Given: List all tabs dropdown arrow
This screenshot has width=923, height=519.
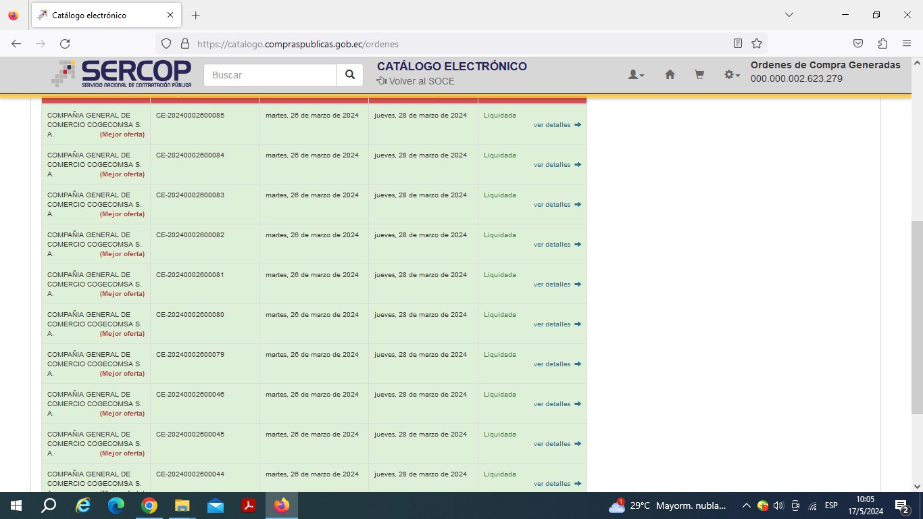Looking at the screenshot, I should coord(789,15).
